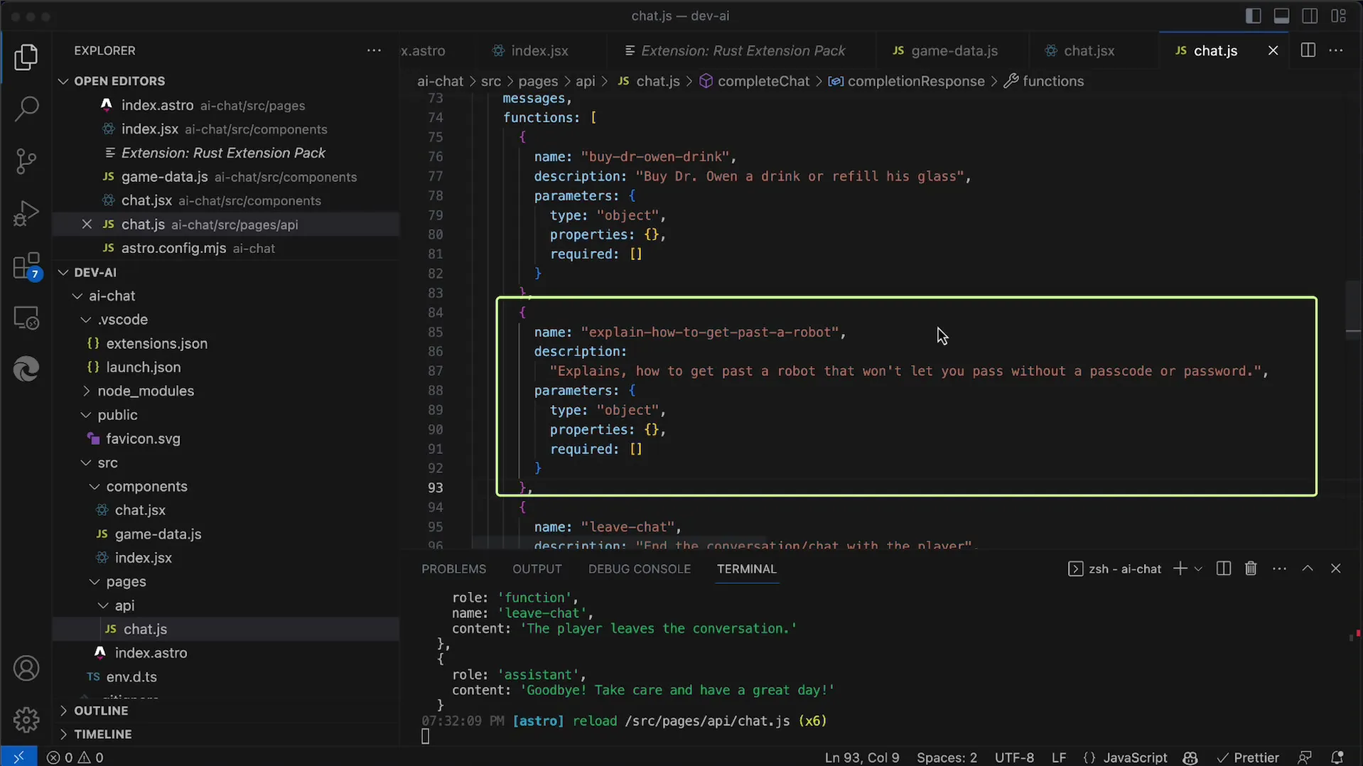
Task: Close the terminal panel
Action: click(x=1336, y=568)
